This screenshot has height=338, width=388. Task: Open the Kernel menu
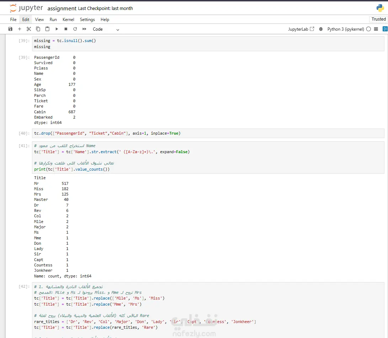pyautogui.click(x=68, y=20)
